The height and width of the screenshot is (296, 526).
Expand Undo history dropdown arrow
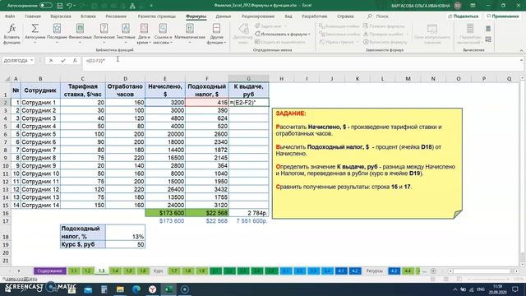(x=75, y=6)
